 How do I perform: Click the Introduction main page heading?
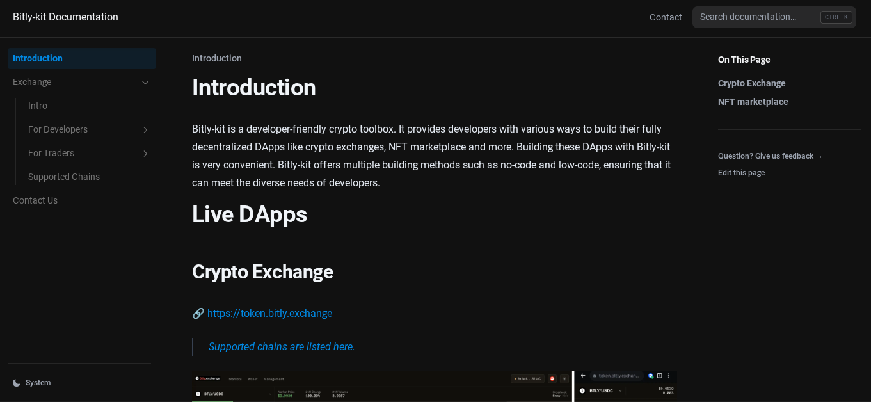(x=254, y=87)
